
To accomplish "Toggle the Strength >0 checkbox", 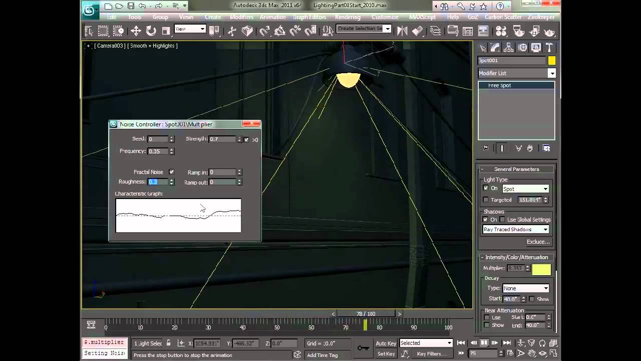I will (246, 139).
